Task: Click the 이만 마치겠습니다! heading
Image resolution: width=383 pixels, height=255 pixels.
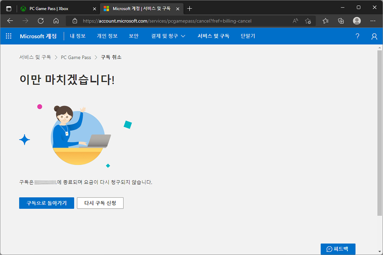Action: tap(67, 80)
